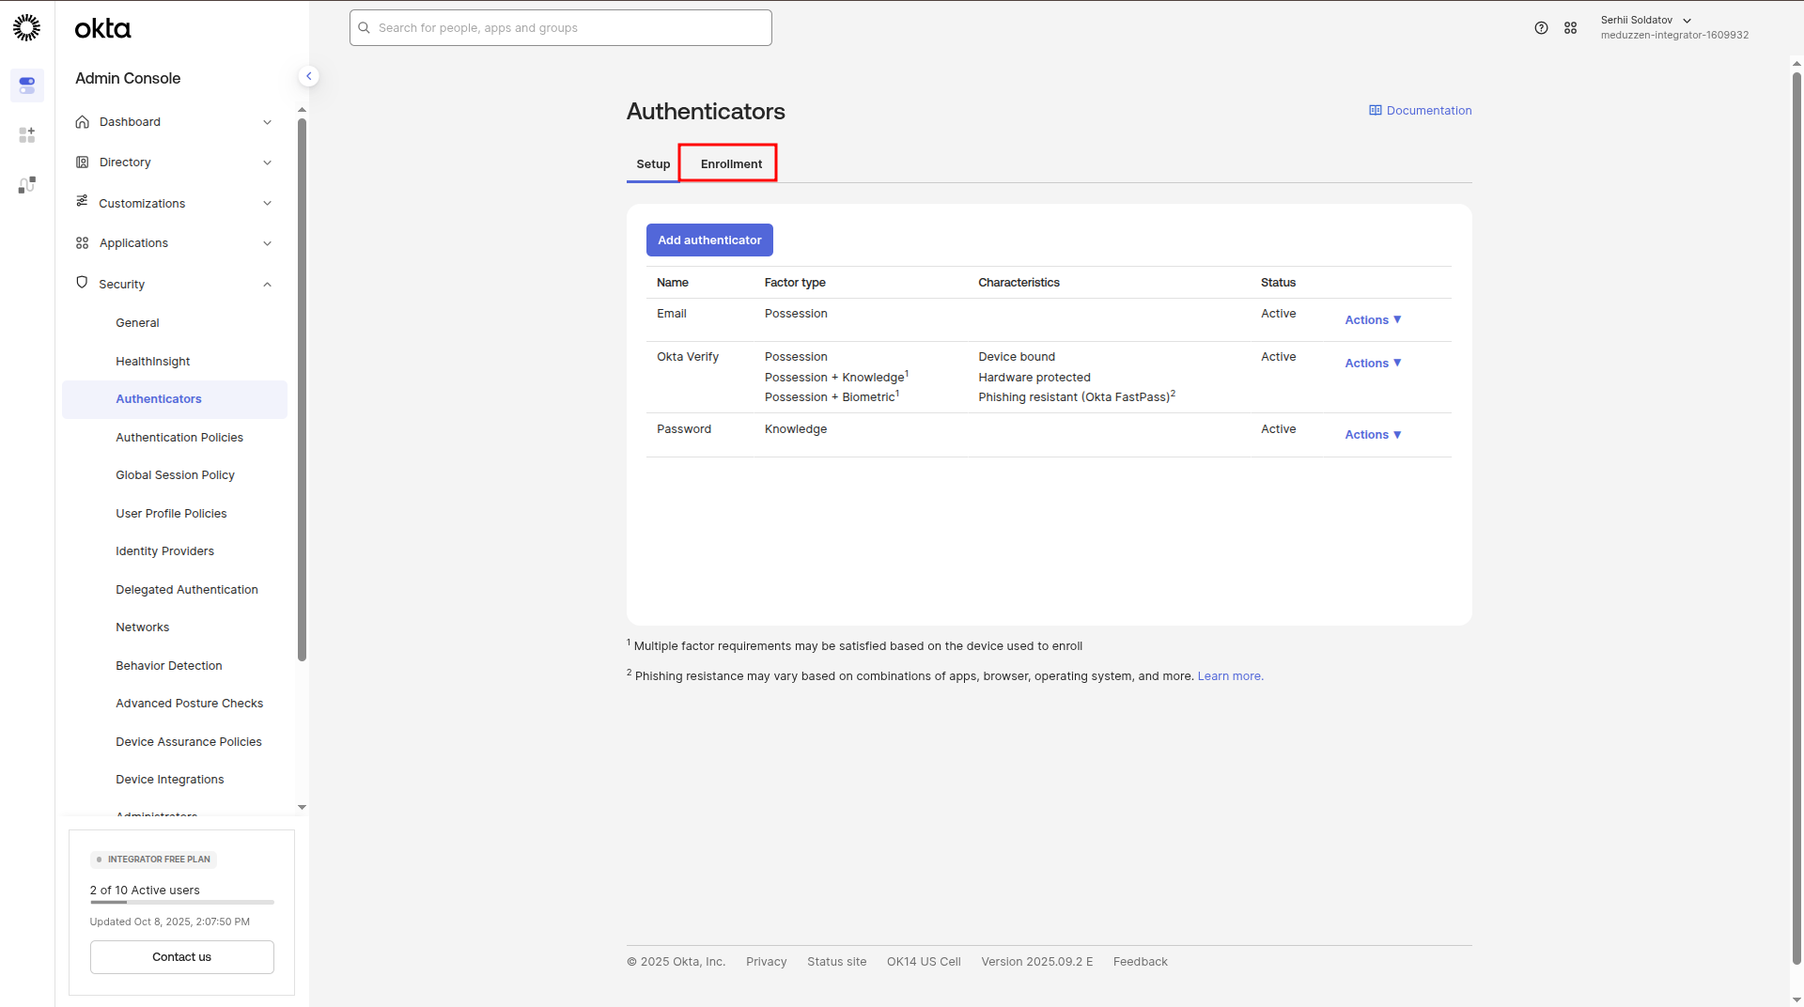Viewport: 1804px width, 1007px height.
Task: Click the okta wordmark logo
Action: coord(102,29)
